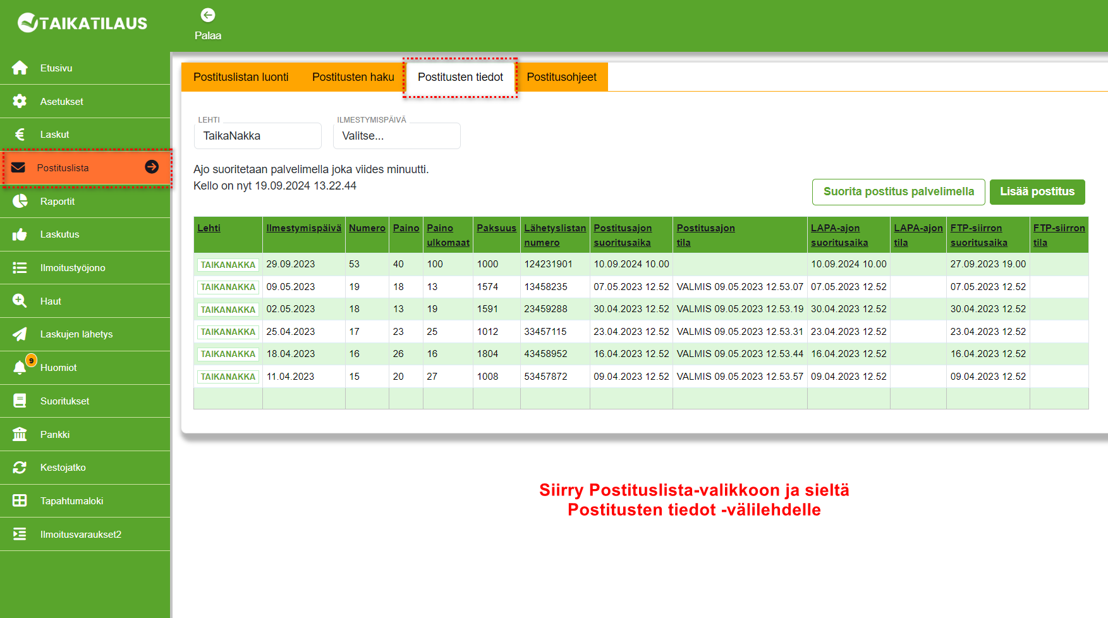Open Pankki via the bank building icon

pos(20,434)
